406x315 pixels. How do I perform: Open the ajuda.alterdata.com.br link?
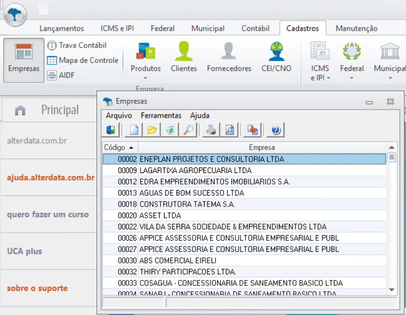tap(51, 178)
